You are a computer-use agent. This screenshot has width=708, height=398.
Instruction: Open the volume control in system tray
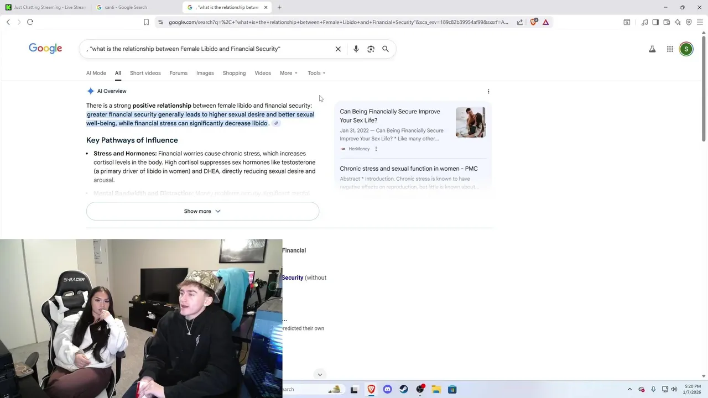click(674, 389)
